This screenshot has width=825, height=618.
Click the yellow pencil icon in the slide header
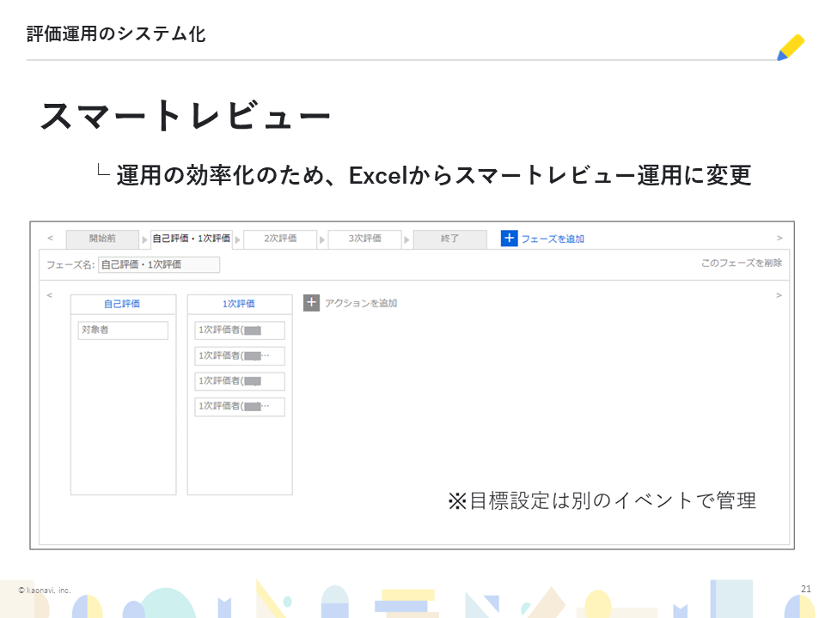[x=790, y=47]
